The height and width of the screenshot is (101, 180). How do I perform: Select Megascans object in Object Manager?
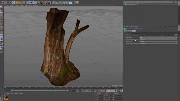pyautogui.click(x=130, y=4)
